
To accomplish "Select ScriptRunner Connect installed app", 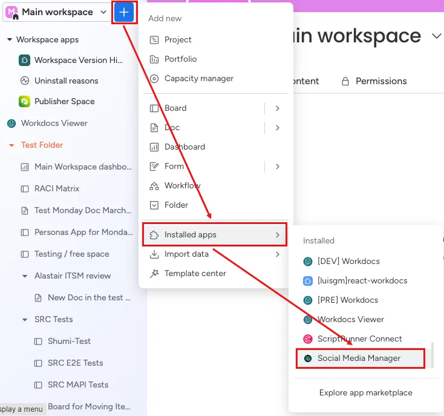I will click(x=364, y=339).
